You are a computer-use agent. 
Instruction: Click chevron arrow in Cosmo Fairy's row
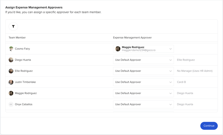[x=170, y=49]
